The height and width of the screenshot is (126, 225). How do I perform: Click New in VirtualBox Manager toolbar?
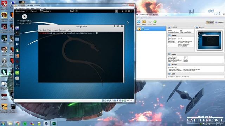pyautogui.click(x=139, y=22)
